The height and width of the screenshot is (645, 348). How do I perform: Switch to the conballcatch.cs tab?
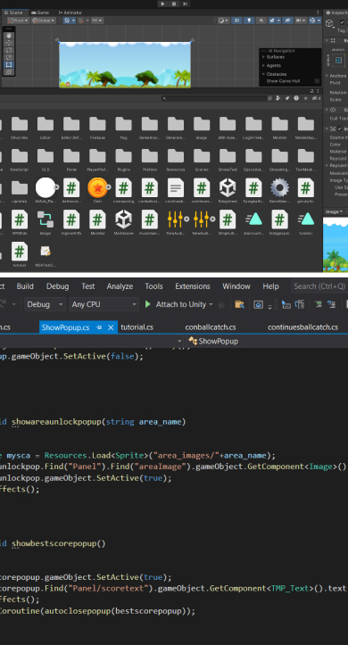tap(211, 327)
